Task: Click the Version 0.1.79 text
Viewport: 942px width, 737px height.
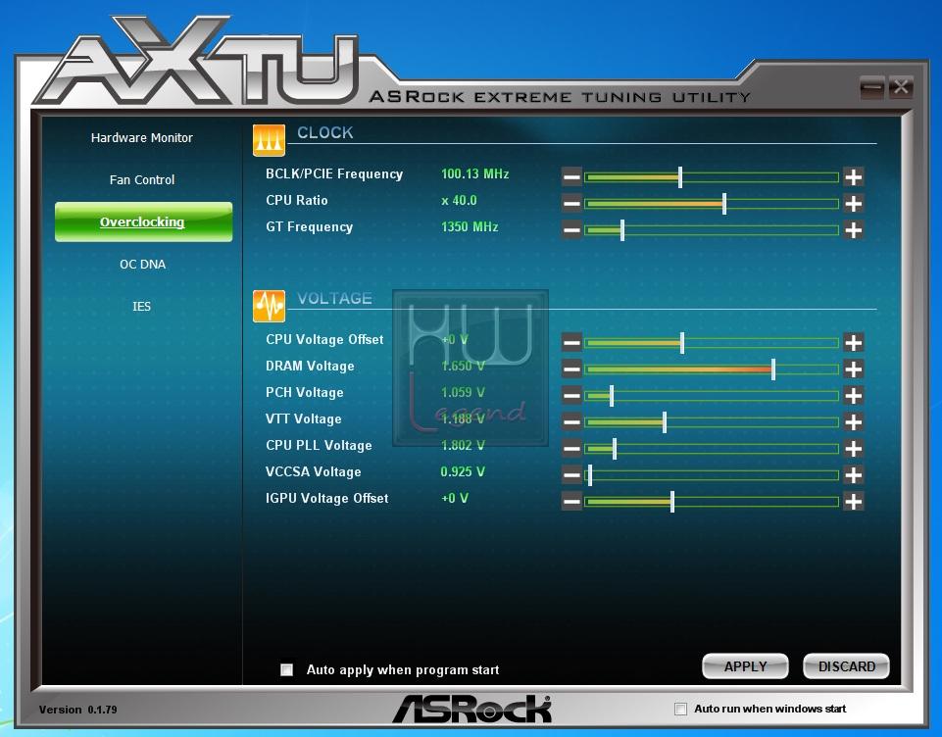Action: point(78,710)
